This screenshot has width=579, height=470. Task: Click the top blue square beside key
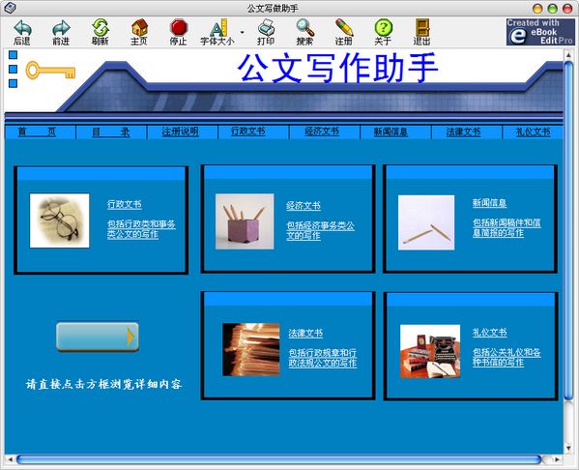(x=13, y=55)
